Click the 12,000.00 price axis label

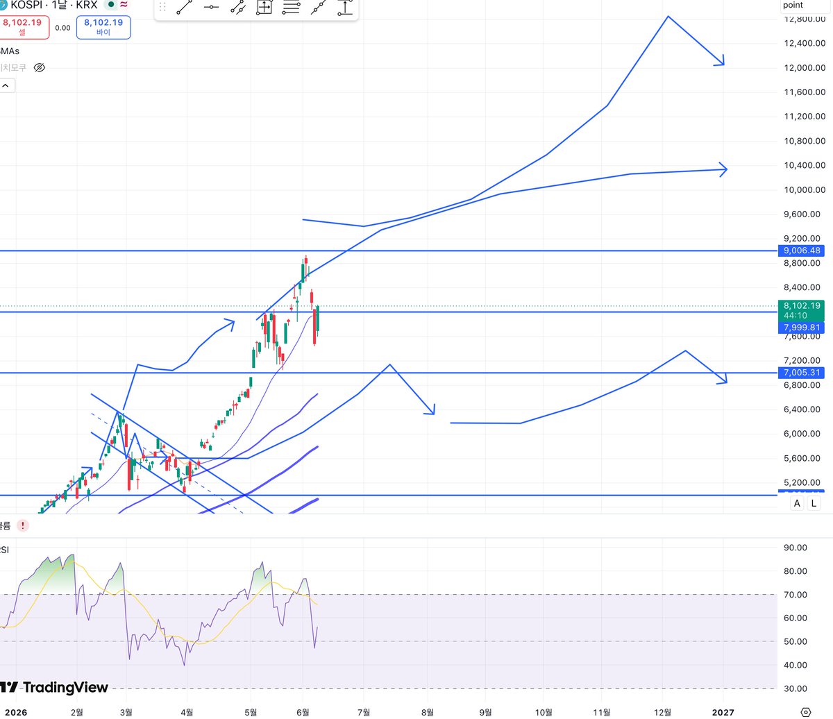[x=805, y=68]
